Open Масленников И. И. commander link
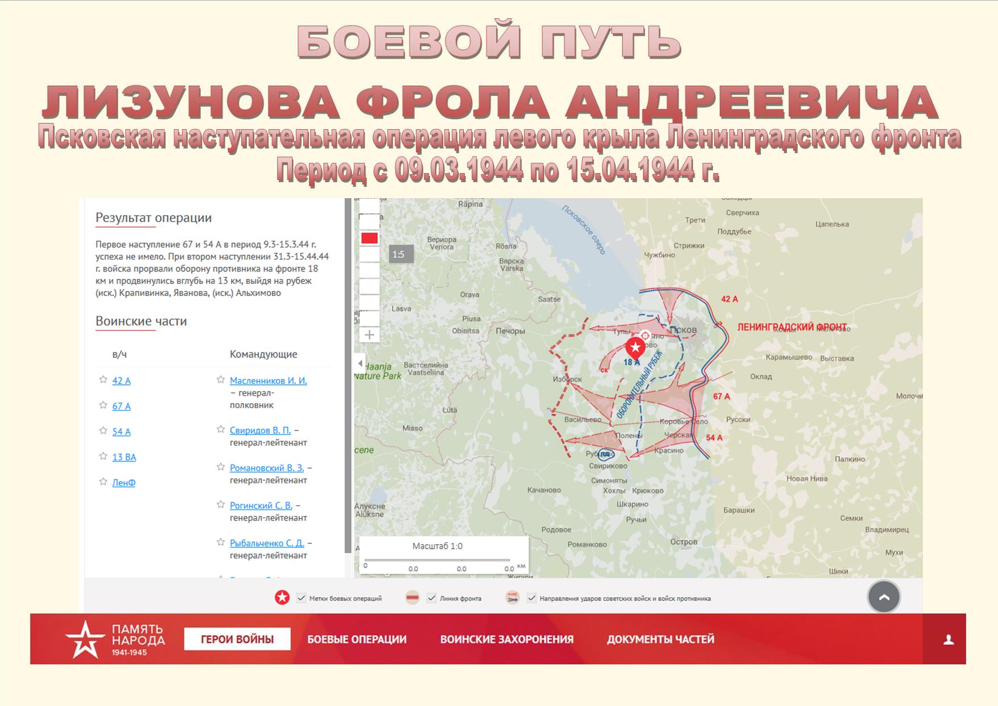998x706 pixels. tap(268, 380)
